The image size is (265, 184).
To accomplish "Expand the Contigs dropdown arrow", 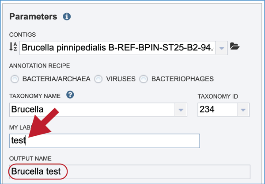I will pyautogui.click(x=221, y=48).
